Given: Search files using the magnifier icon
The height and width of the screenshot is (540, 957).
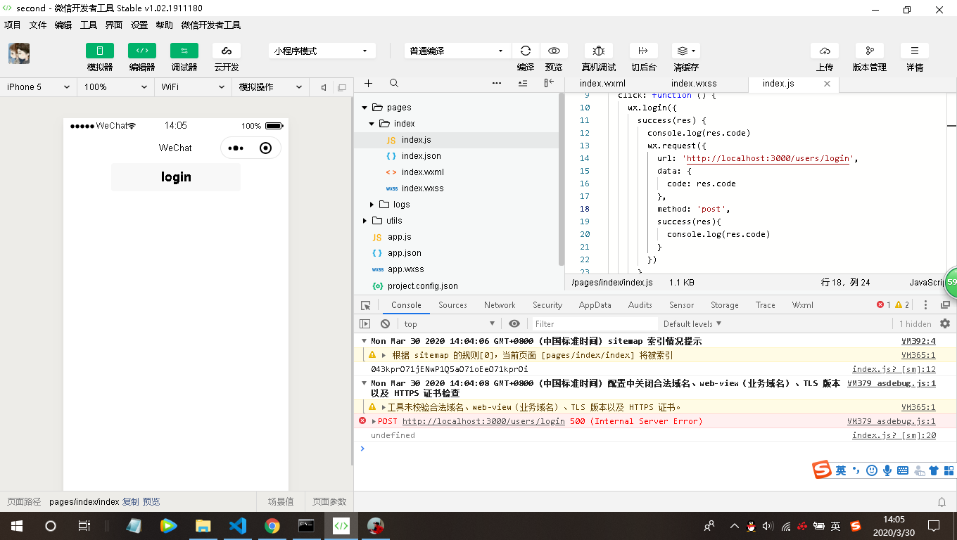Looking at the screenshot, I should tap(394, 83).
